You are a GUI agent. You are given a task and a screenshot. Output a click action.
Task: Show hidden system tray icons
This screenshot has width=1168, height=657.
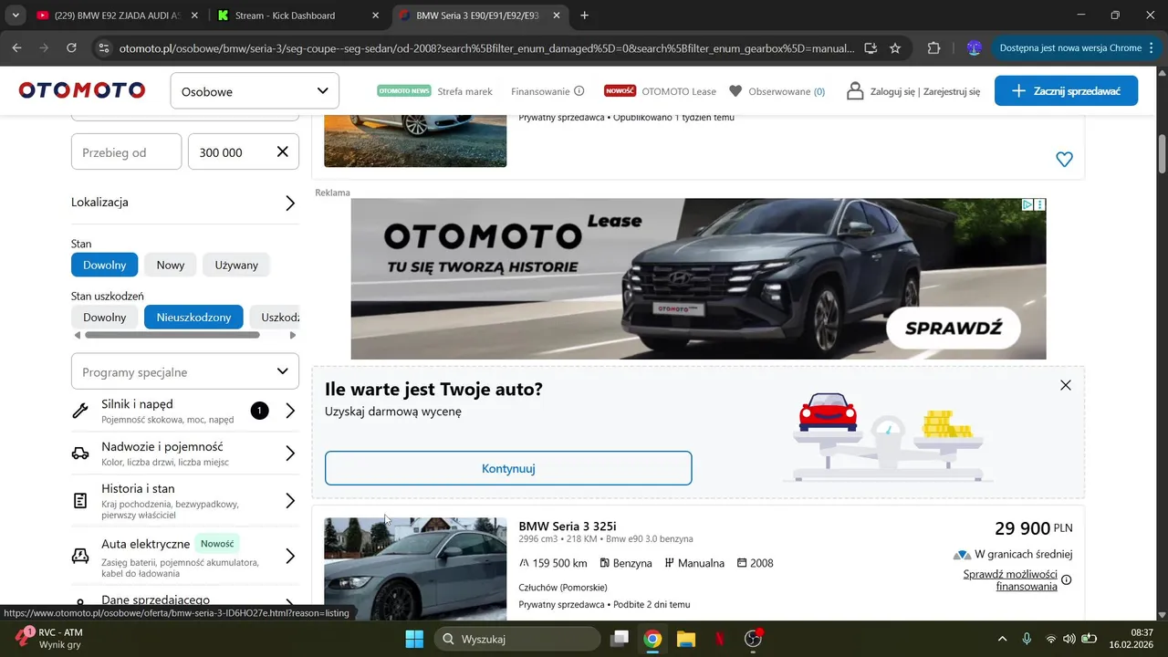pyautogui.click(x=1002, y=639)
